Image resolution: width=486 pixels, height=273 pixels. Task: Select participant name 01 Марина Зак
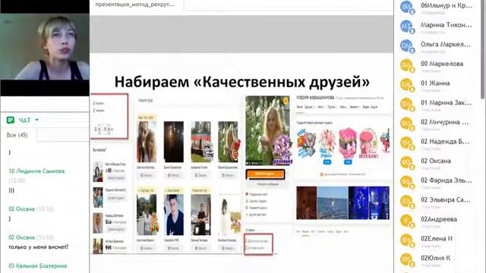(446, 102)
